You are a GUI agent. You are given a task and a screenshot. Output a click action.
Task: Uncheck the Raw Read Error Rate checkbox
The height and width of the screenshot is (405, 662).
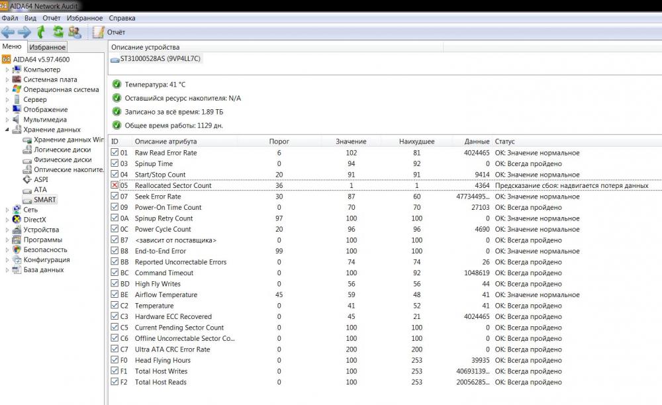tap(115, 152)
